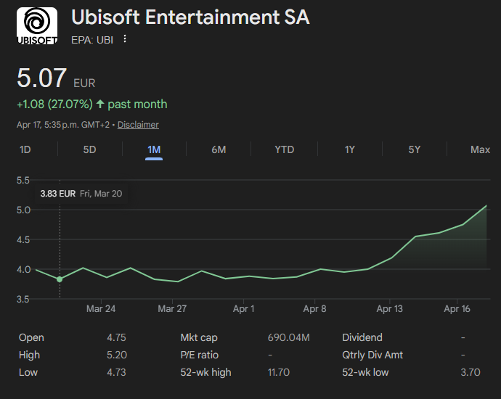Click the 5.07 current price value

coord(41,78)
